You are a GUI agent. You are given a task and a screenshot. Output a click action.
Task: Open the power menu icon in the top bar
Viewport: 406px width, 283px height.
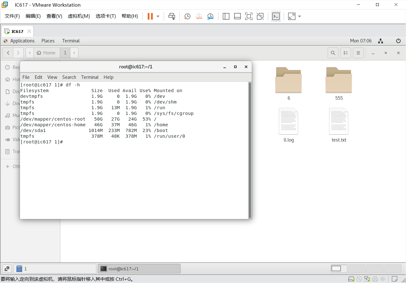pos(398,41)
